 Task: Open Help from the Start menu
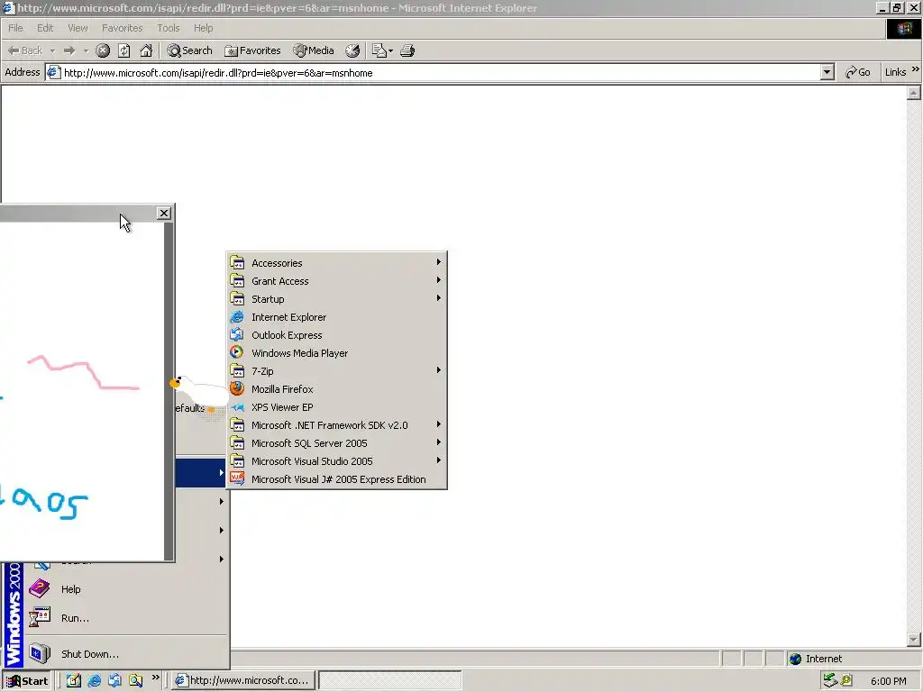pos(125,589)
